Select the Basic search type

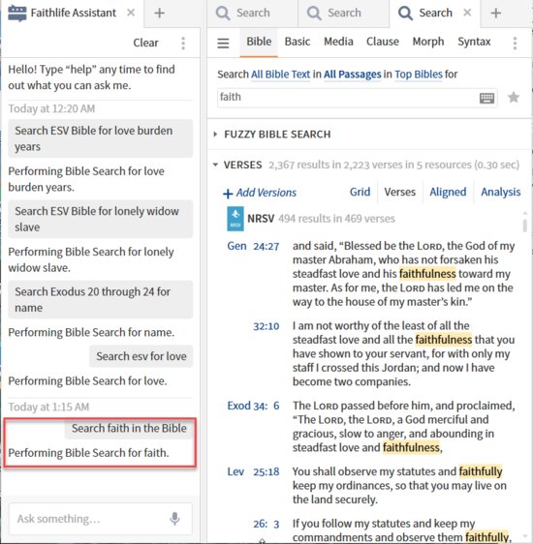pyautogui.click(x=298, y=42)
